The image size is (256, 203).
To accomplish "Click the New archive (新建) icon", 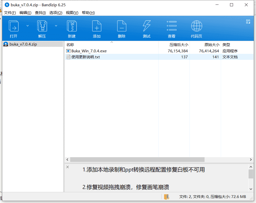I will click(x=72, y=26).
